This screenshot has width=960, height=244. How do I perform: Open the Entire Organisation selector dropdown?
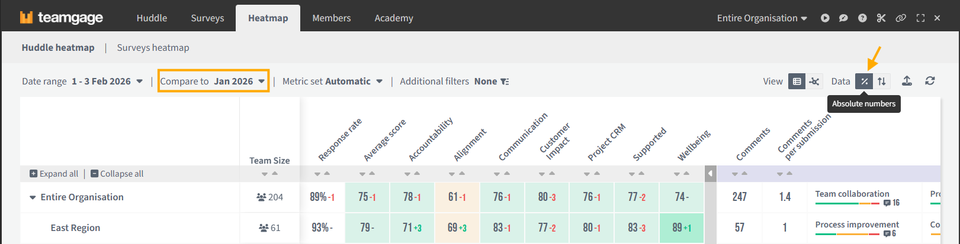click(x=762, y=18)
